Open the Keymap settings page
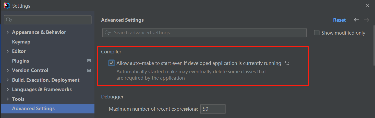Image resolution: width=375 pixels, height=118 pixels. click(x=21, y=42)
